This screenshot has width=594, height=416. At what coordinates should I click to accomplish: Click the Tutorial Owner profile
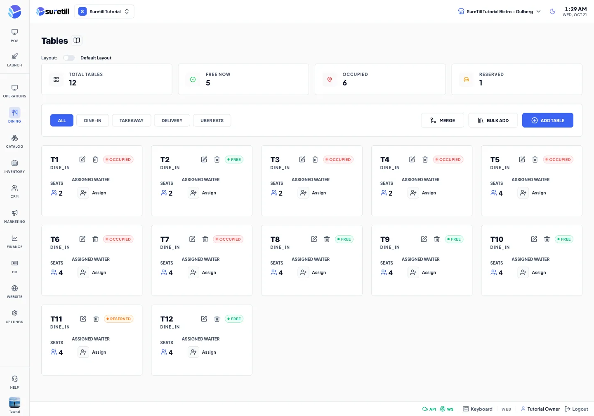(x=540, y=409)
